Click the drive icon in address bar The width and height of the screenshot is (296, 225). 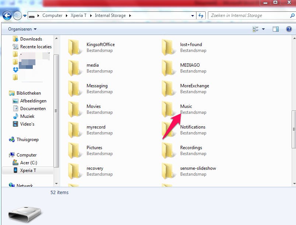pyautogui.click(x=32, y=16)
